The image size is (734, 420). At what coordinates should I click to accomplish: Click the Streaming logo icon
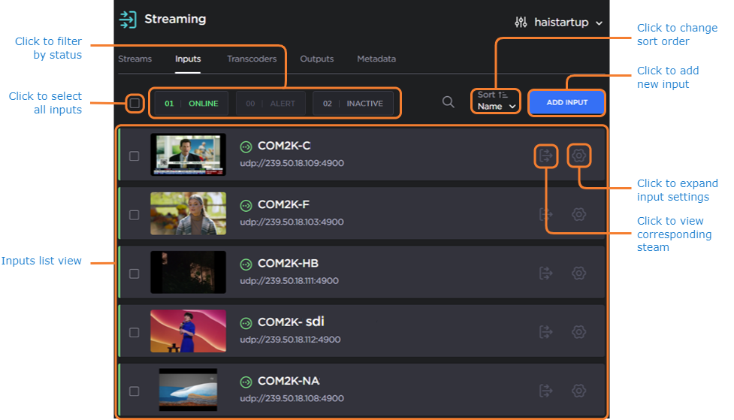click(x=128, y=20)
